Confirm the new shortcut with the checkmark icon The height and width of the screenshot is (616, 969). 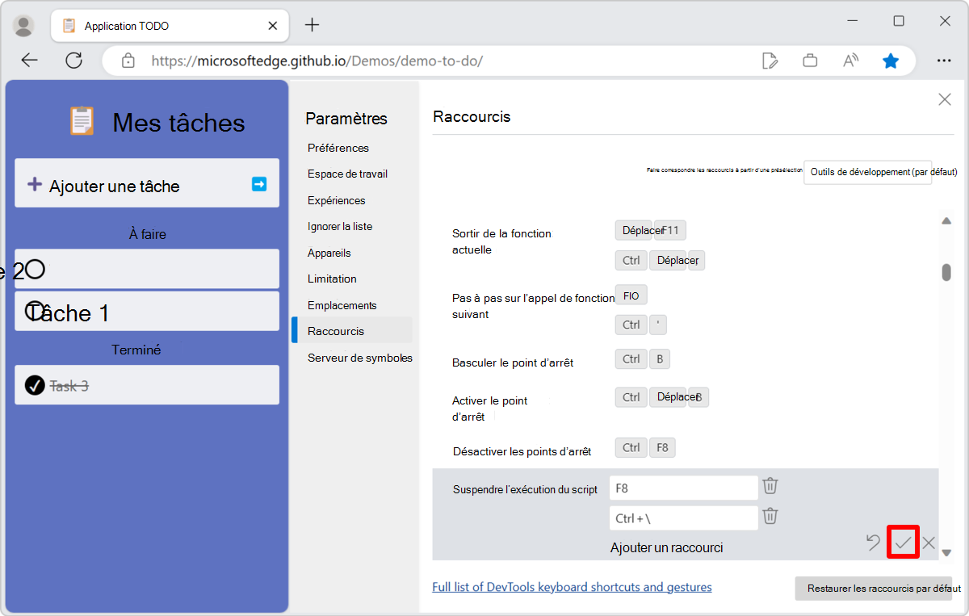coord(903,543)
